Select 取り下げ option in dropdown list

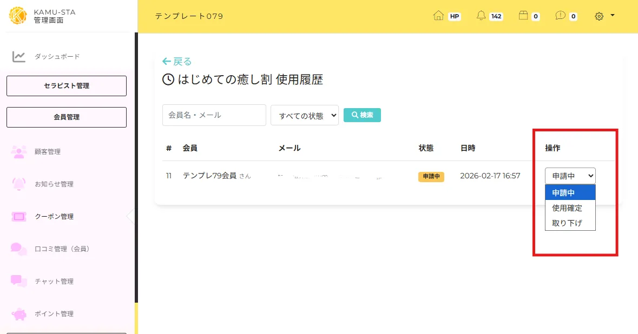click(567, 223)
